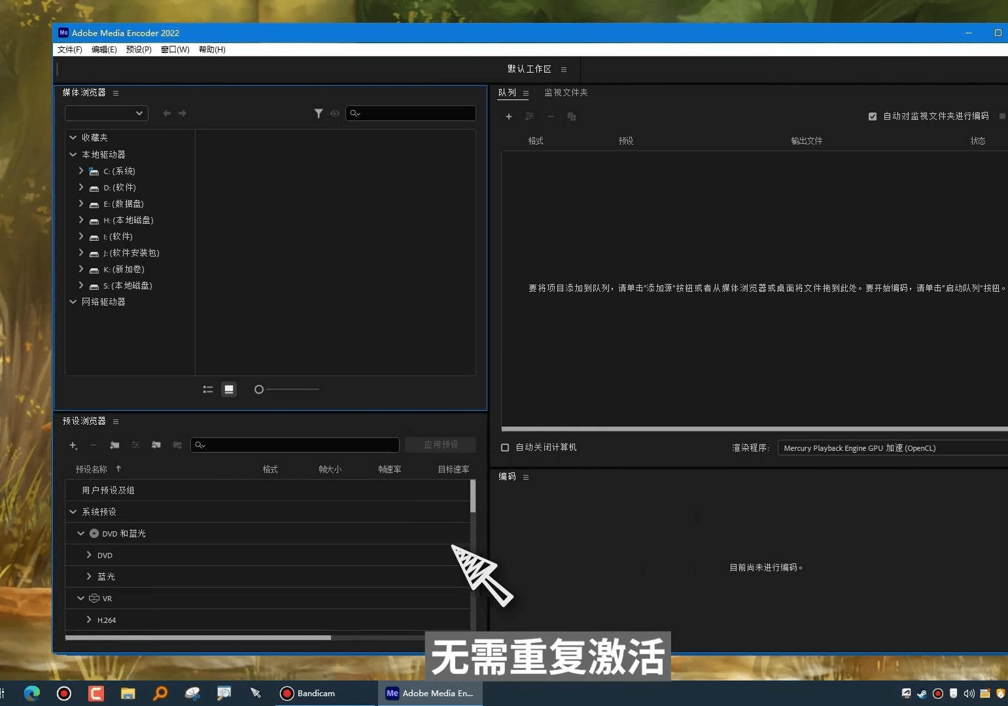
Task: Switch media browser to thumbnail view
Action: pyautogui.click(x=229, y=389)
